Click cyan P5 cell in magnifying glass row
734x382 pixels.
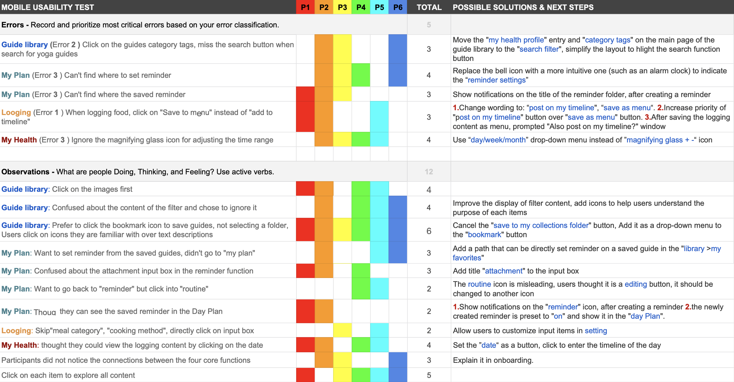(379, 140)
